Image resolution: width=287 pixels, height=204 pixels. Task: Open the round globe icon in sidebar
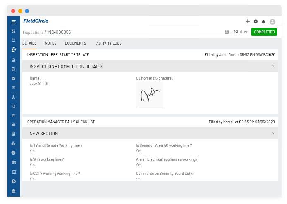(13, 153)
